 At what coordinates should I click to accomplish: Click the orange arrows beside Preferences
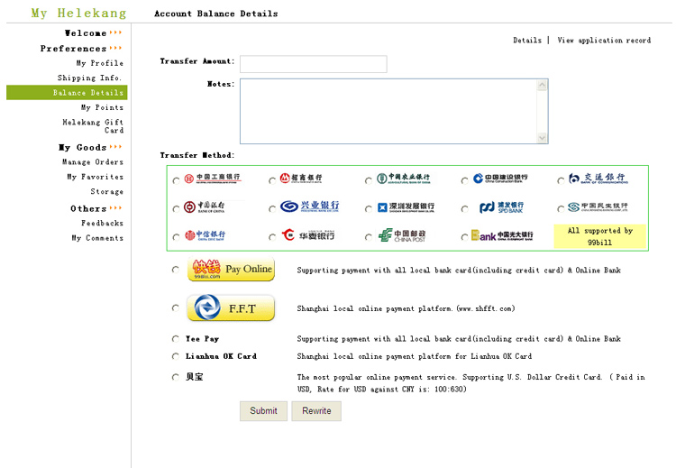pos(115,49)
